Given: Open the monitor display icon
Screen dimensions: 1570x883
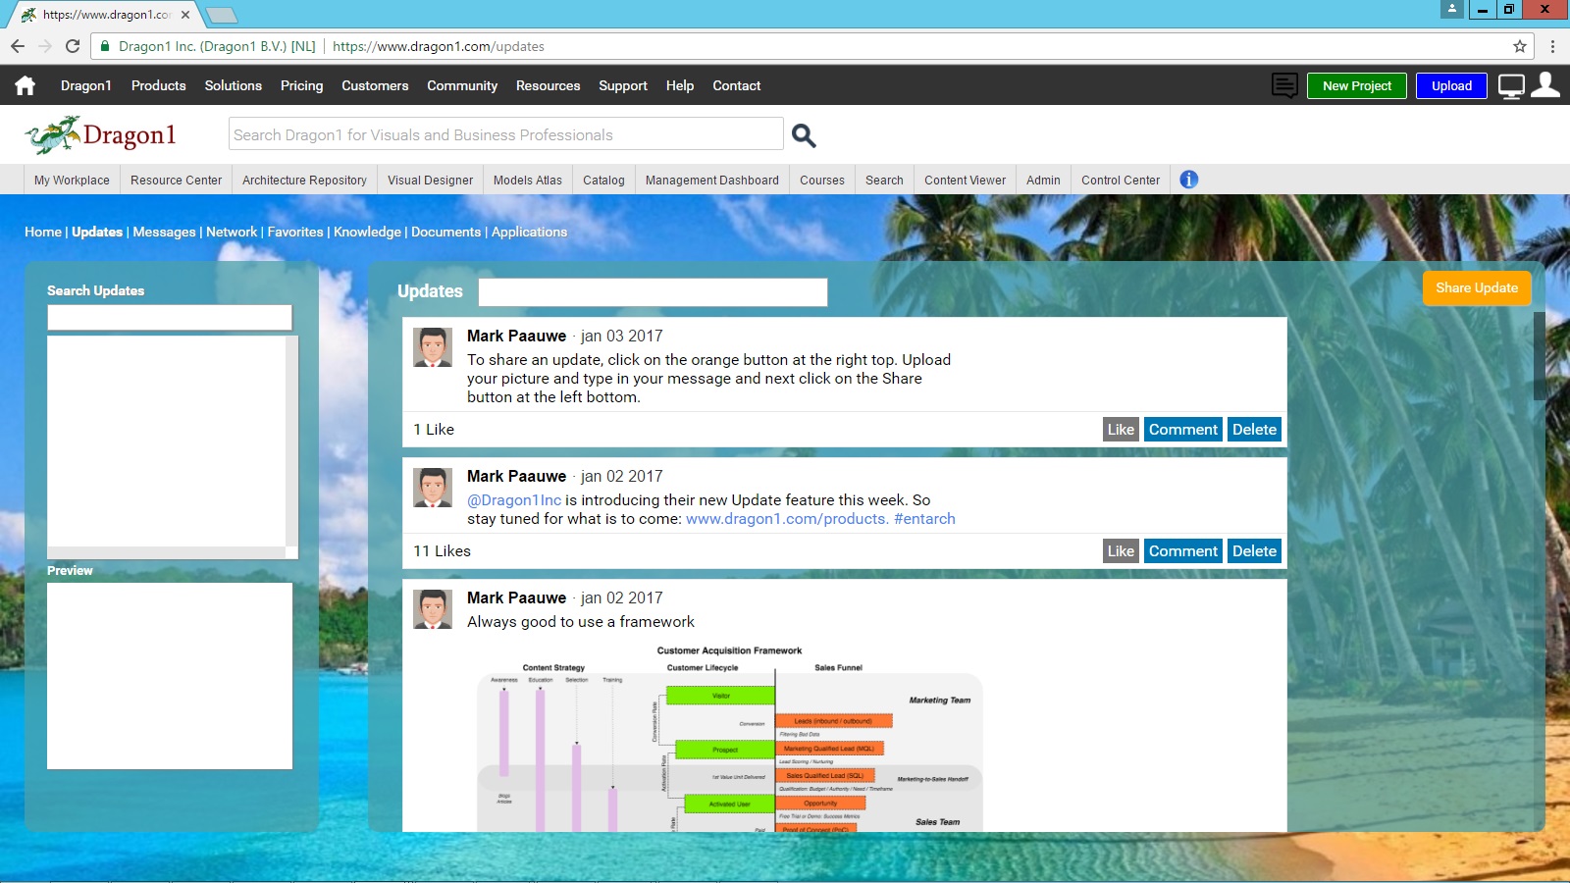Looking at the screenshot, I should click(1511, 86).
